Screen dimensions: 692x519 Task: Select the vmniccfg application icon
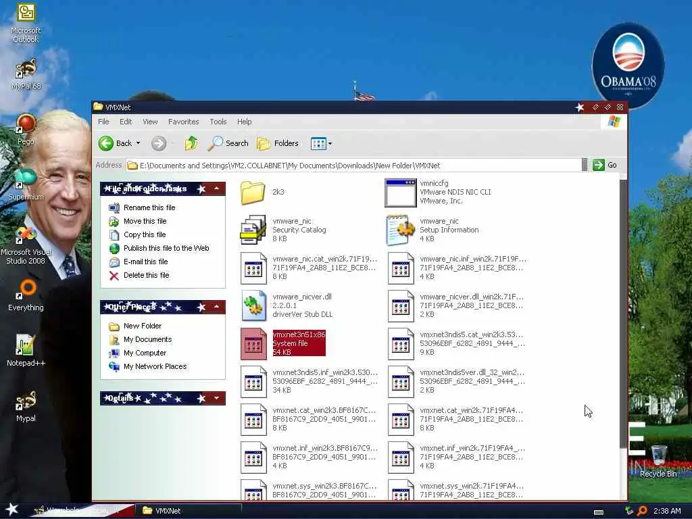tap(400, 193)
